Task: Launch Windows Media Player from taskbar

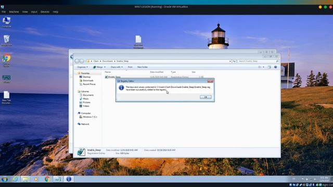Action: [36, 179]
